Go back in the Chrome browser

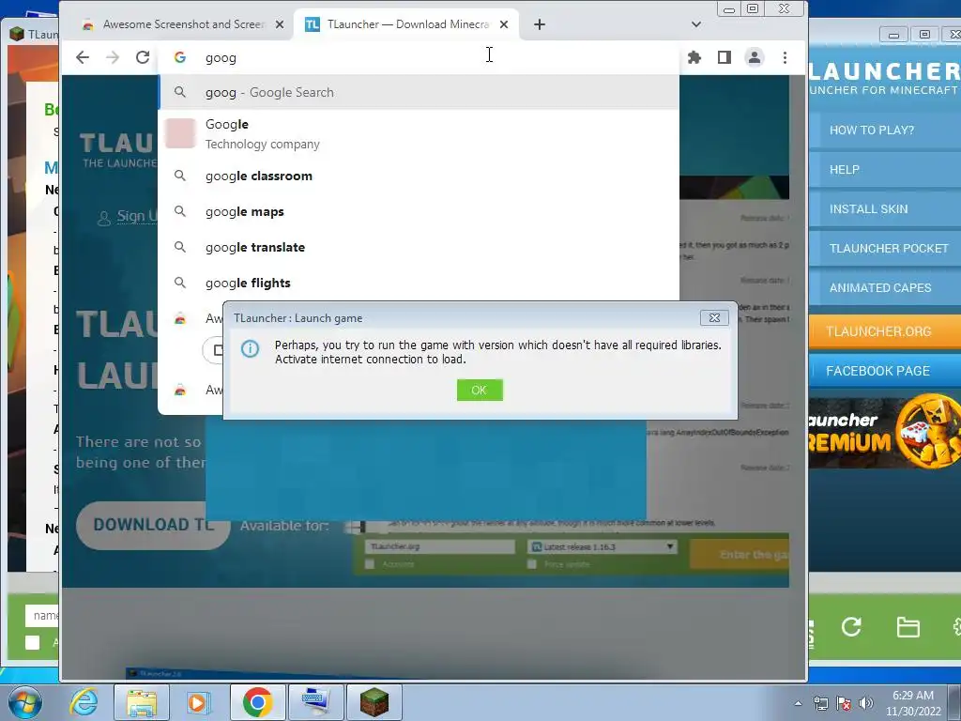[x=83, y=57]
